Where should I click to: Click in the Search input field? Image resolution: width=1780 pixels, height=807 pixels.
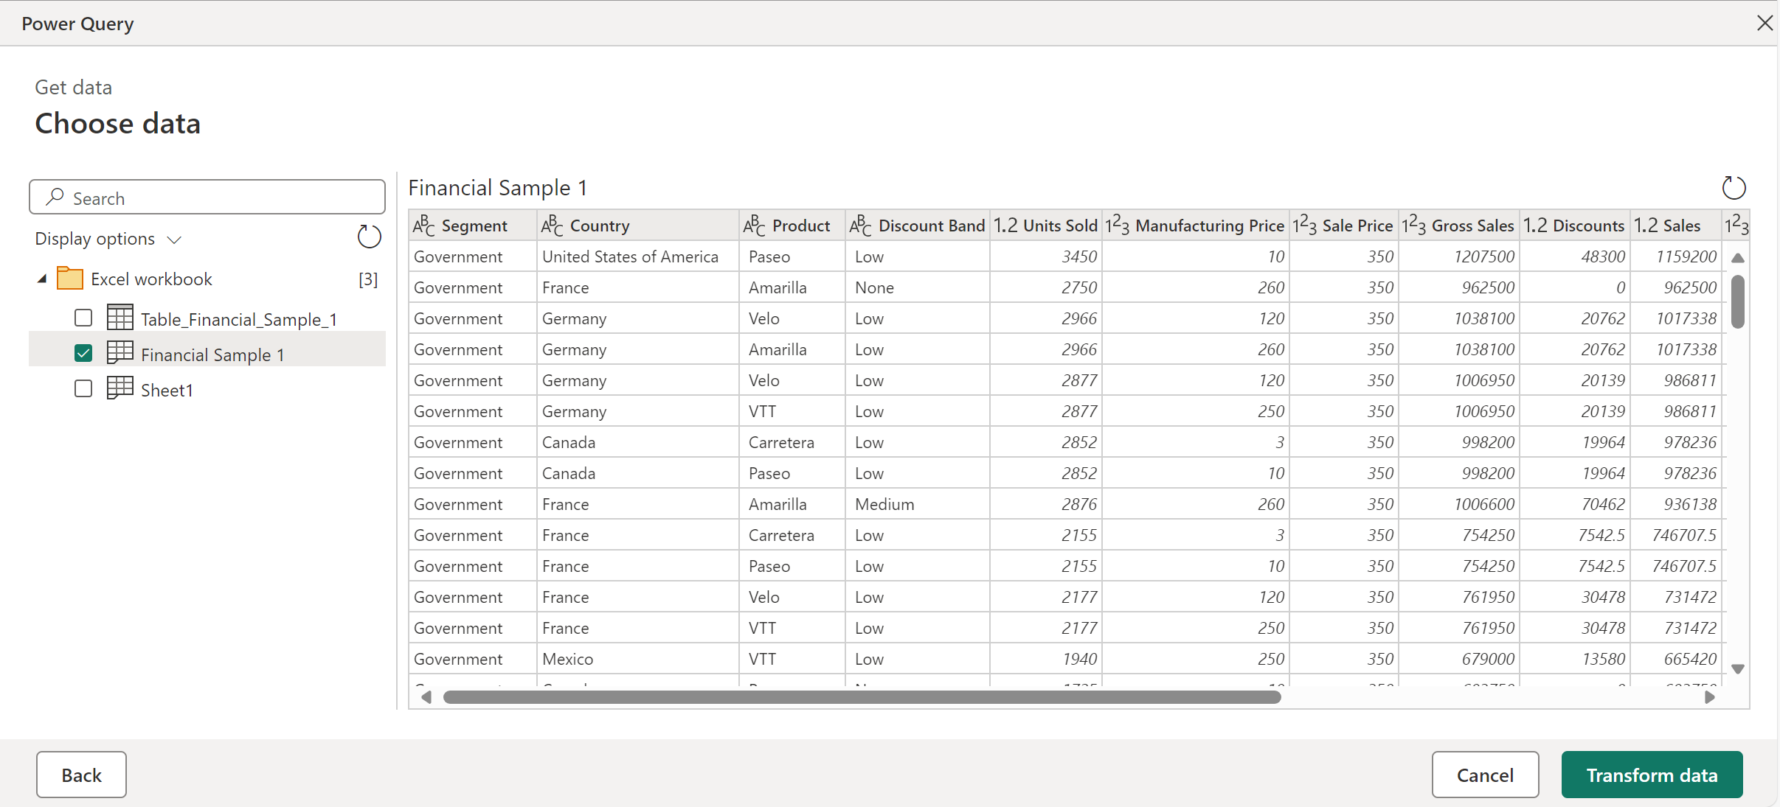pyautogui.click(x=208, y=198)
